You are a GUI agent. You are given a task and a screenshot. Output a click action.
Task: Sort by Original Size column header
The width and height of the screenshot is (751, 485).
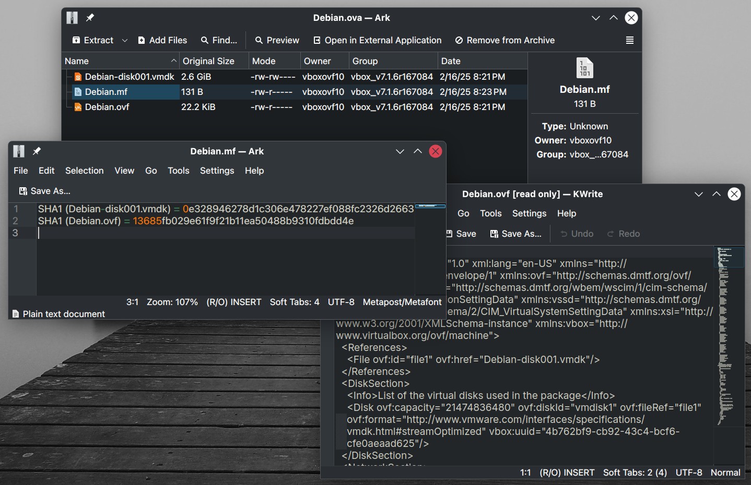pos(214,61)
